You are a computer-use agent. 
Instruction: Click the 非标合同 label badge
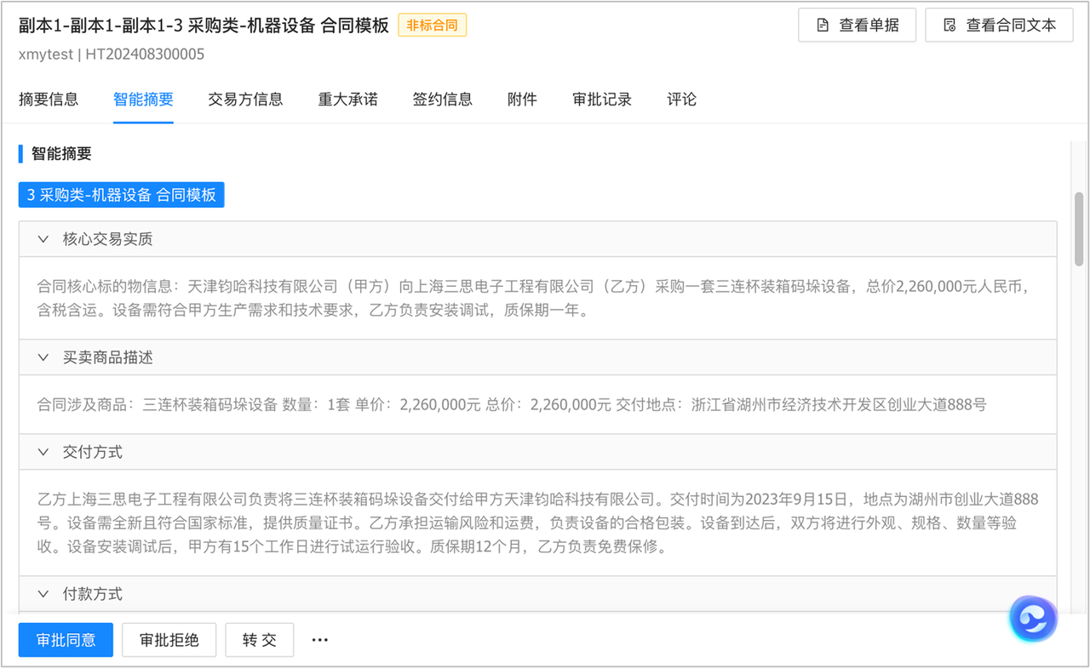(432, 26)
